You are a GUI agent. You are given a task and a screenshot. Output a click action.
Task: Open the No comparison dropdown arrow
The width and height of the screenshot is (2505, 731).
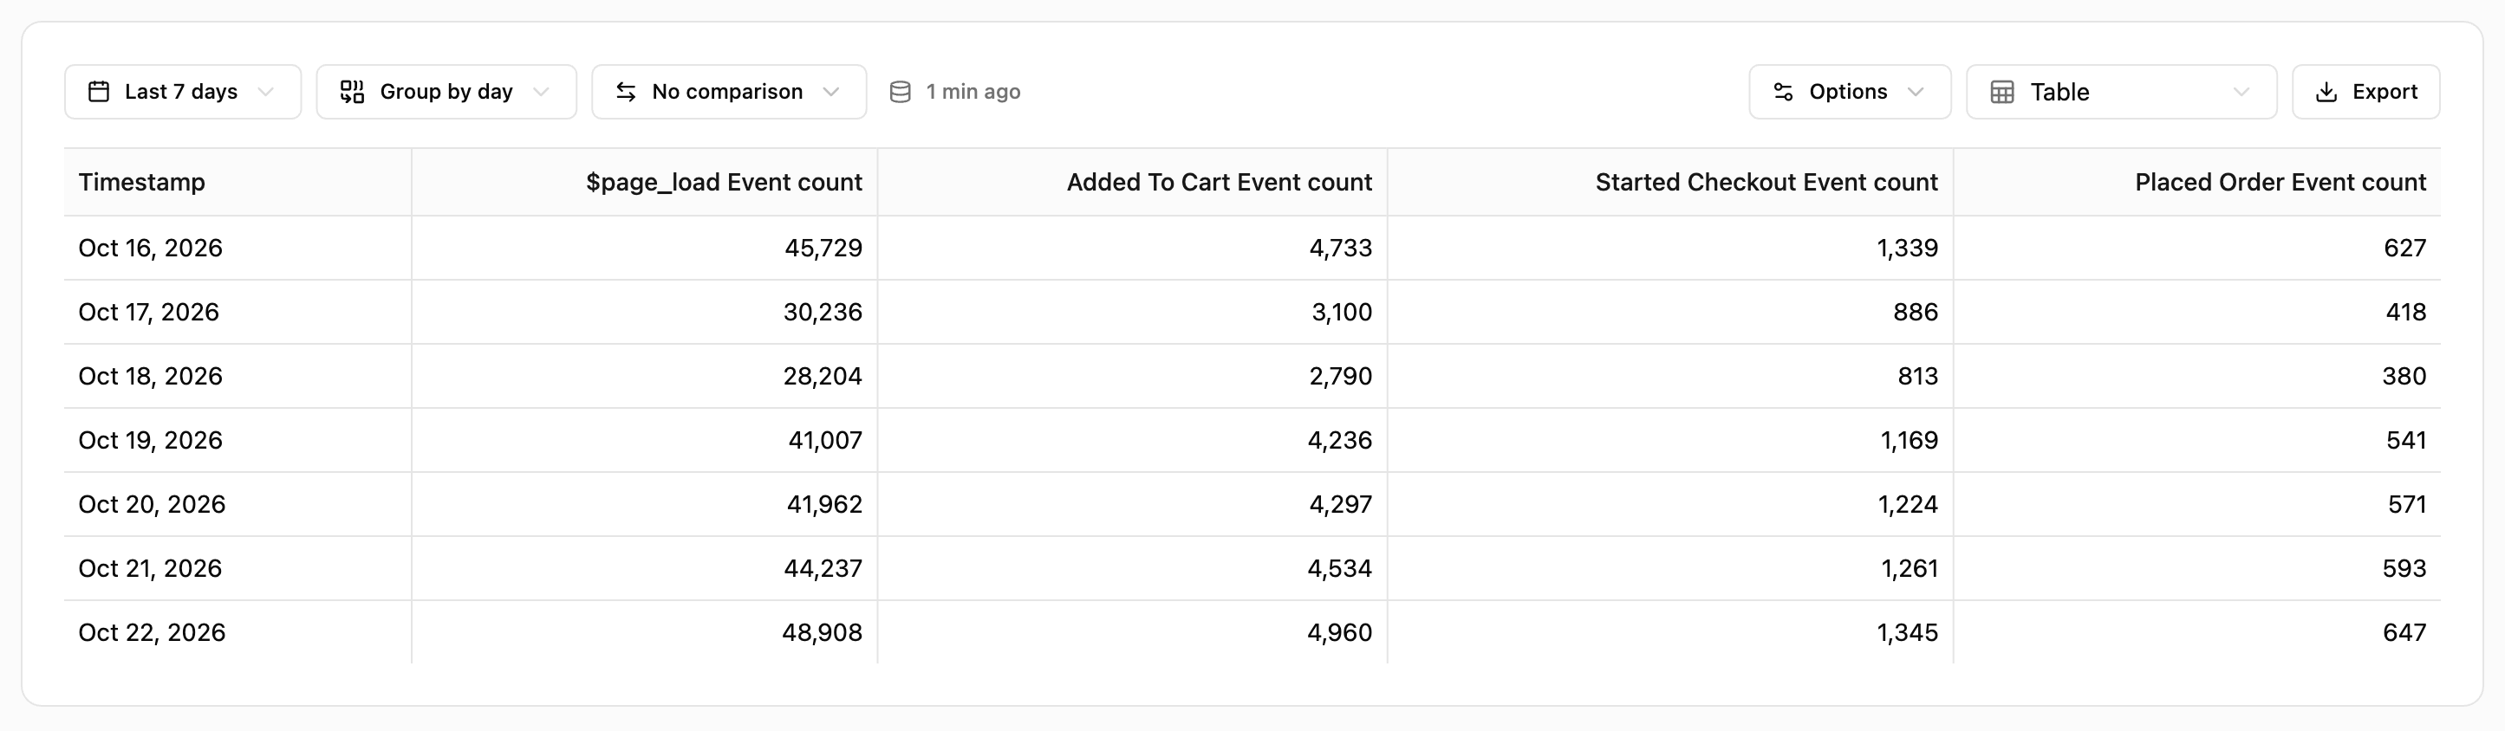[x=831, y=92]
